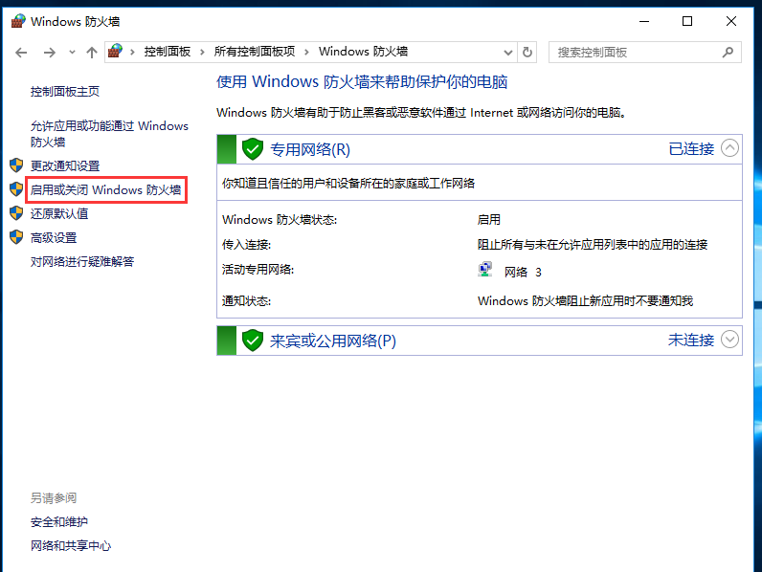Expand chevron after 所有控制面板项 breadcrumb
Viewport: 762px width, 572px height.
(x=306, y=52)
